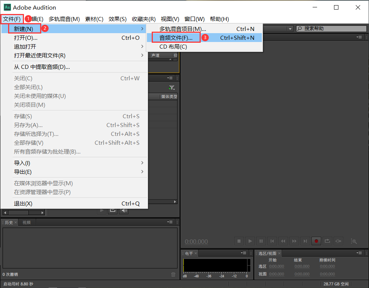Click the Pause transport button
The image size is (369, 288).
261,241
